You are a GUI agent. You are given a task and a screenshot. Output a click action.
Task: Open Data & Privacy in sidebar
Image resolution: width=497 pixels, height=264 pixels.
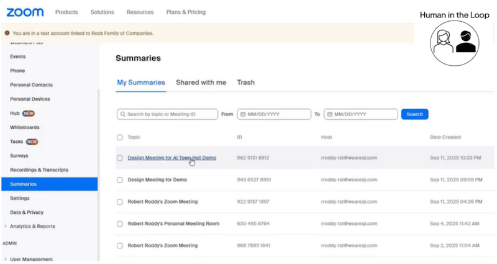point(27,212)
